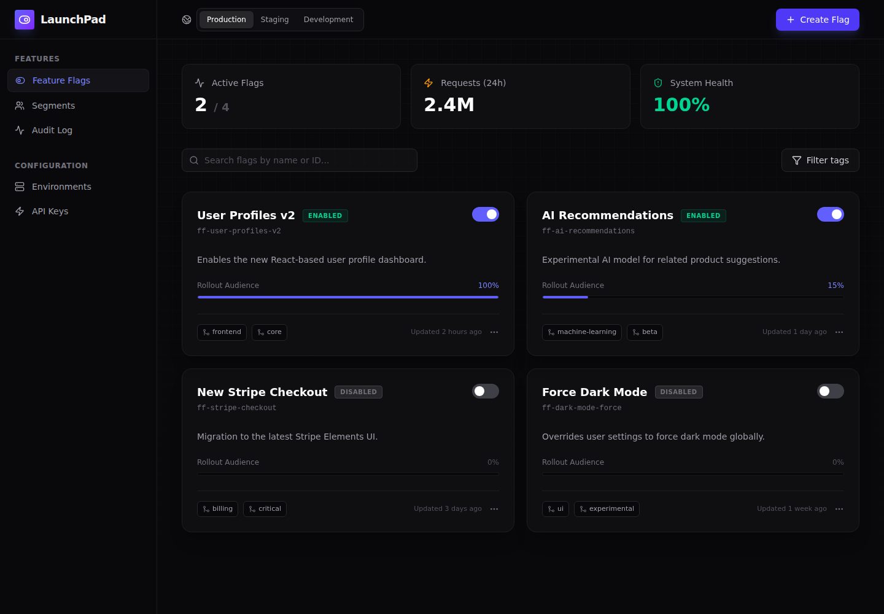Click the ff-user-profiles-v2 flag ID
This screenshot has height=614, width=884.
(x=239, y=231)
